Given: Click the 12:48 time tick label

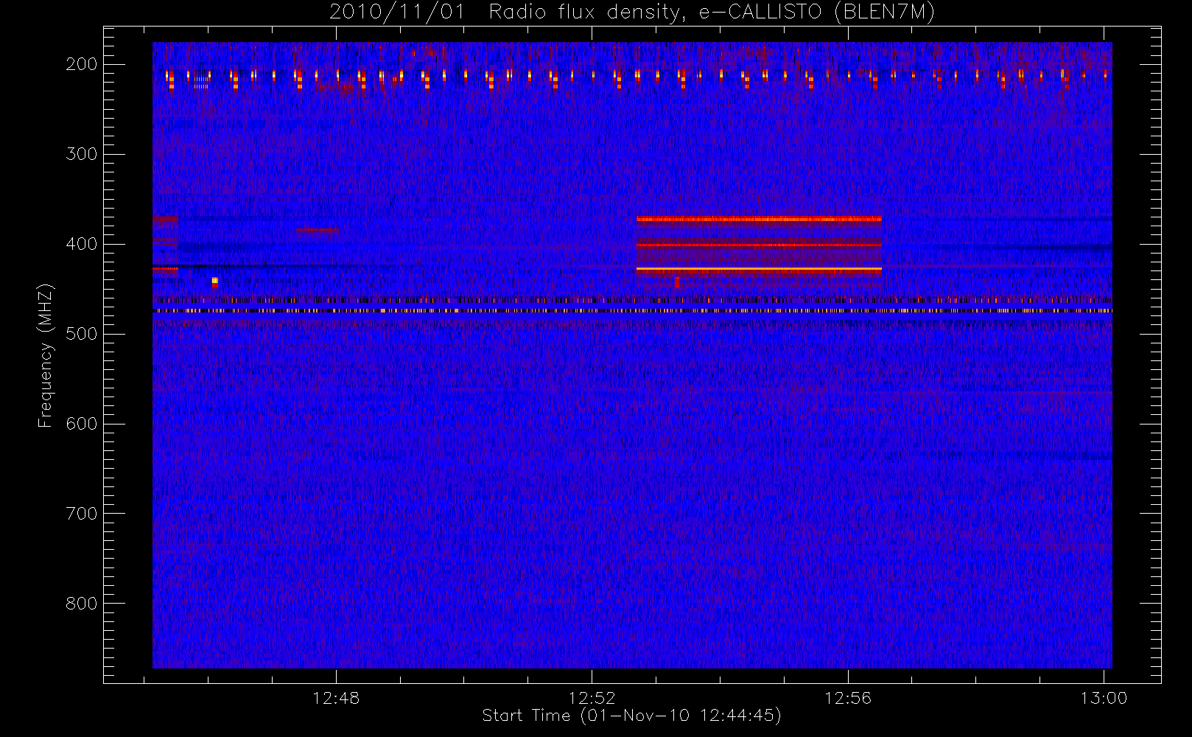Looking at the screenshot, I should (336, 698).
